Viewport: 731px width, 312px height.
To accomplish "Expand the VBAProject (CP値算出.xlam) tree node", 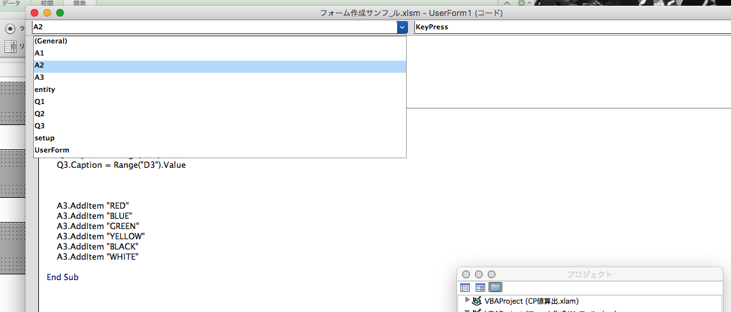I will (x=467, y=301).
